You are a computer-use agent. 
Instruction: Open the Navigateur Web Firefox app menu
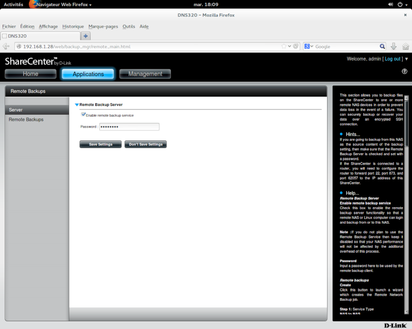[x=64, y=5]
